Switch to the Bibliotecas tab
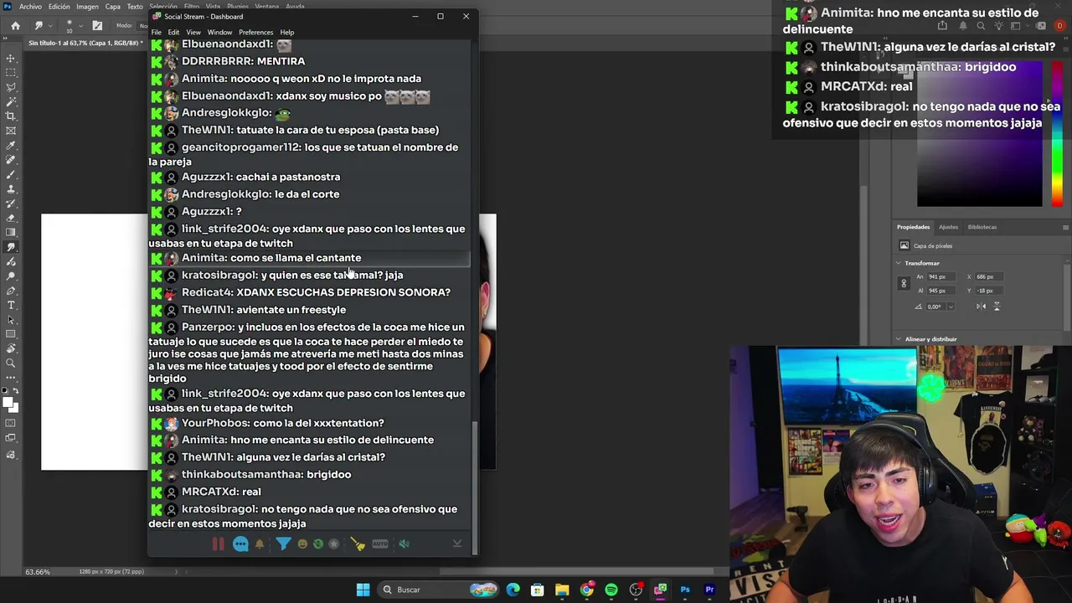1072x603 pixels. 982,227
